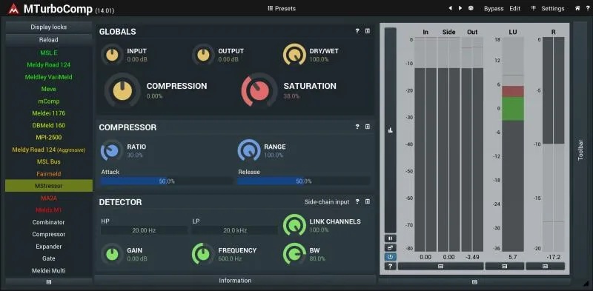593x291 pixels.
Task: Click the home icon in title bar
Action: [577, 8]
